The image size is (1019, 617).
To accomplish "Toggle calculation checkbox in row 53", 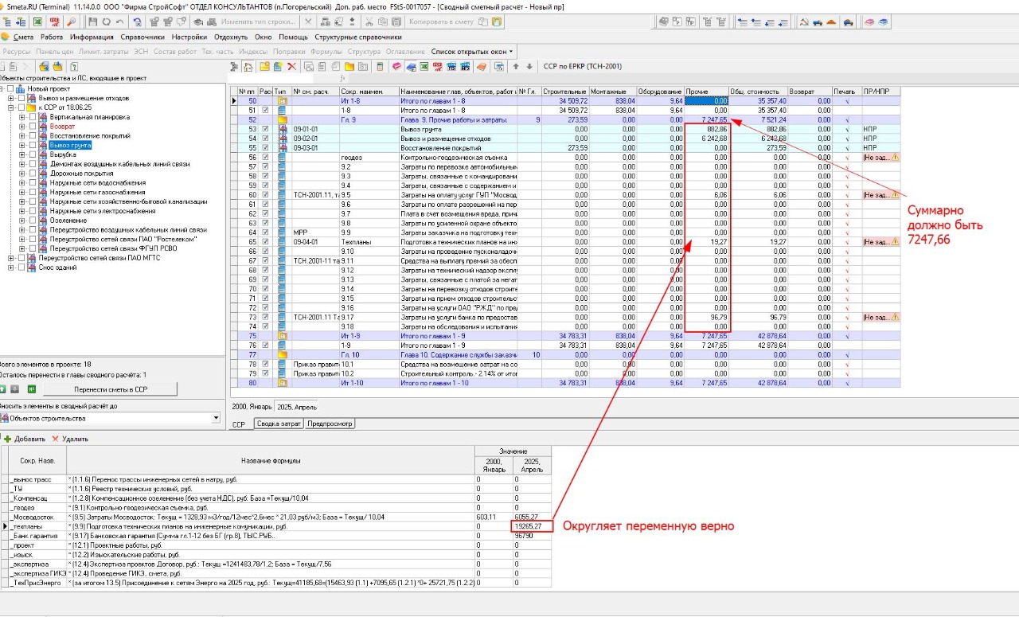I will [265, 128].
